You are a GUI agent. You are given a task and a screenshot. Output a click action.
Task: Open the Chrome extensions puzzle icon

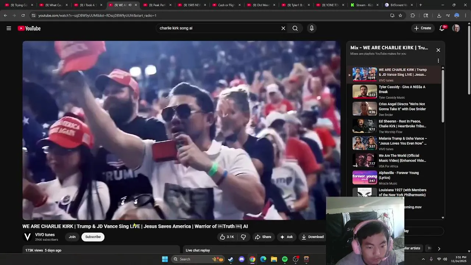pos(412,15)
